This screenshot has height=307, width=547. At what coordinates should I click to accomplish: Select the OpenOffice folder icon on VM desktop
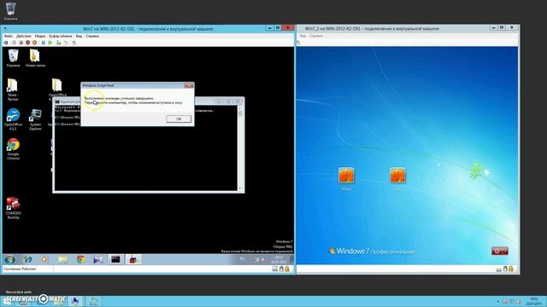point(57,89)
